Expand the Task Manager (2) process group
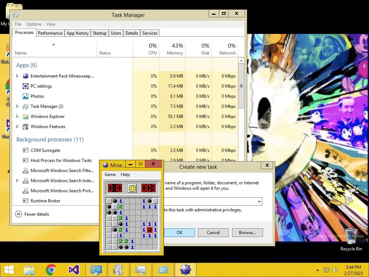Screen dimensions: 369x277 pyautogui.click(x=17, y=106)
